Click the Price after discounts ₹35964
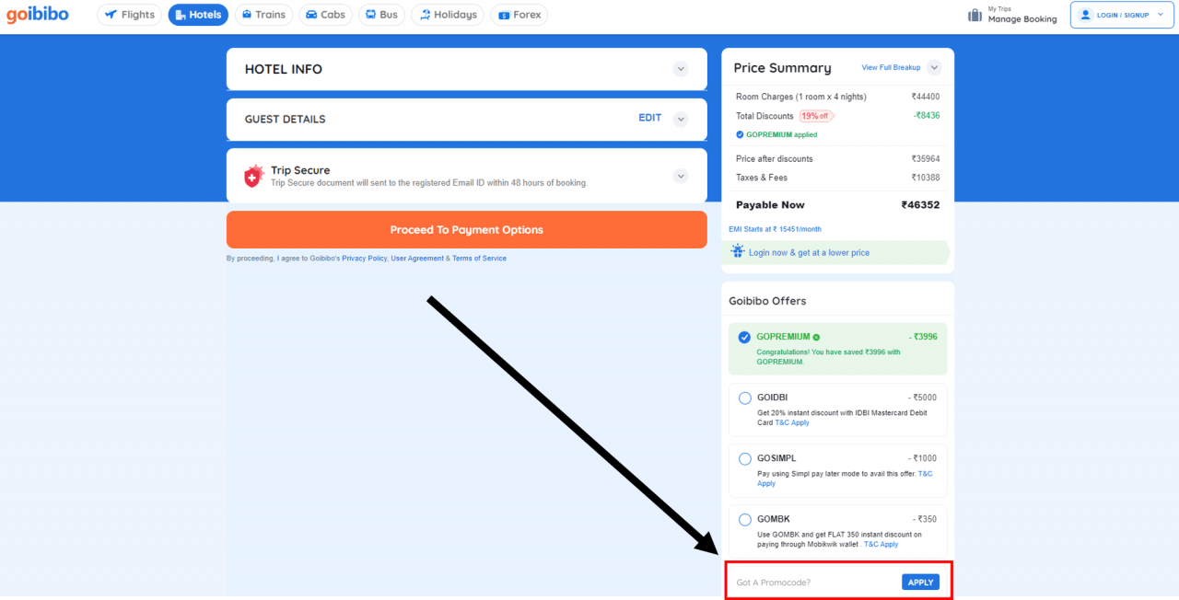1179x600 pixels. pos(926,159)
